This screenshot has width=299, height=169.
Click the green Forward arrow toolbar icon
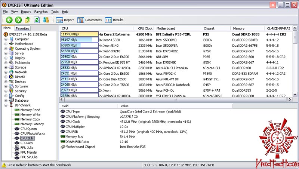pyautogui.click(x=18, y=20)
